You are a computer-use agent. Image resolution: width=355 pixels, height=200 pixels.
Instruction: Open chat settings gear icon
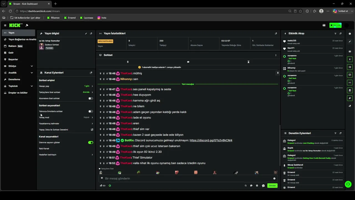(257, 186)
